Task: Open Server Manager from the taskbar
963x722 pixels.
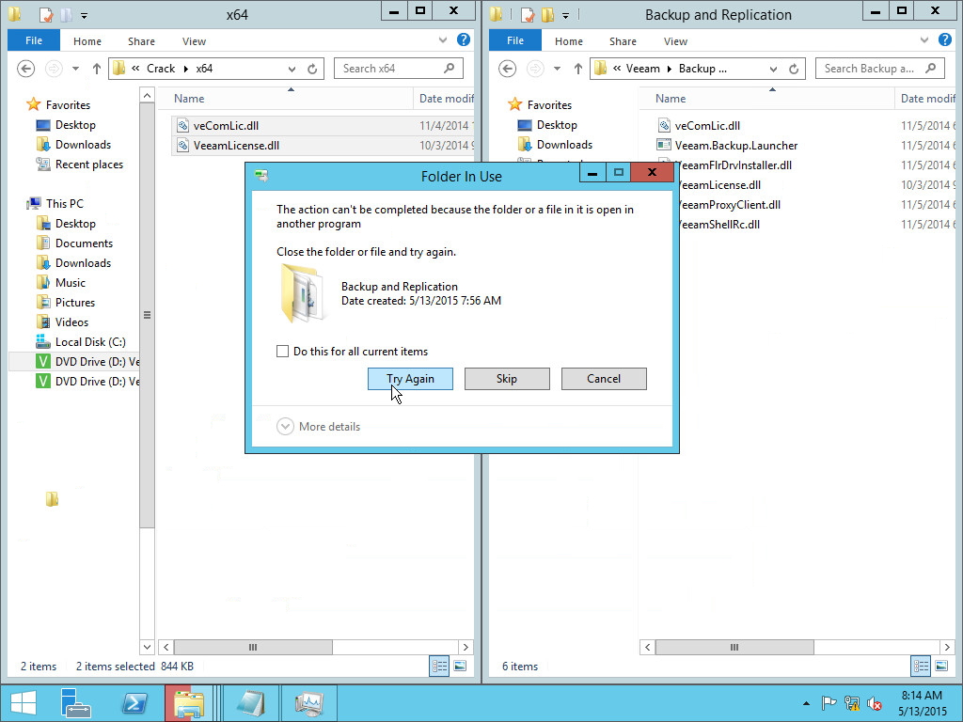Action: [75, 703]
